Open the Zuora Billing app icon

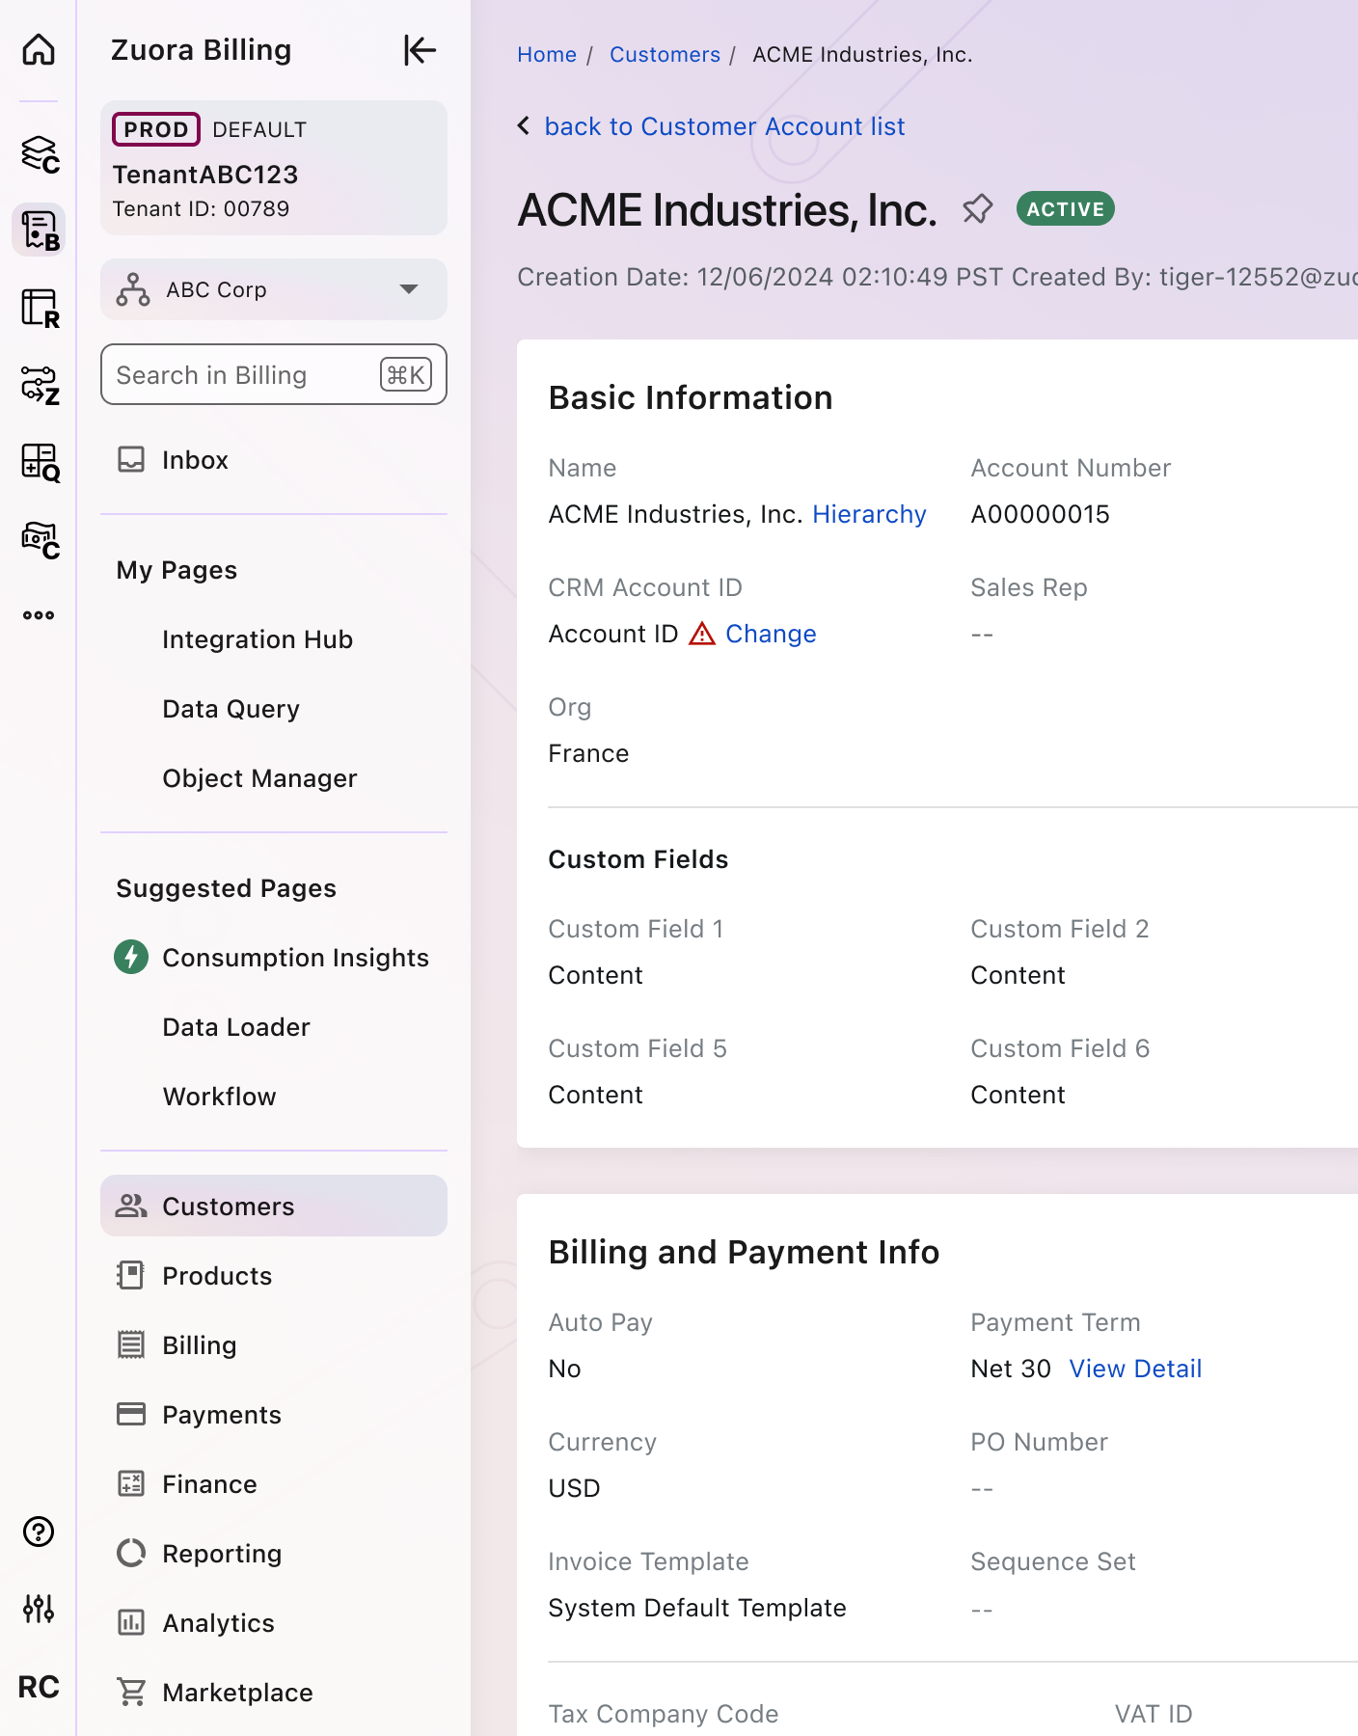[x=40, y=231]
